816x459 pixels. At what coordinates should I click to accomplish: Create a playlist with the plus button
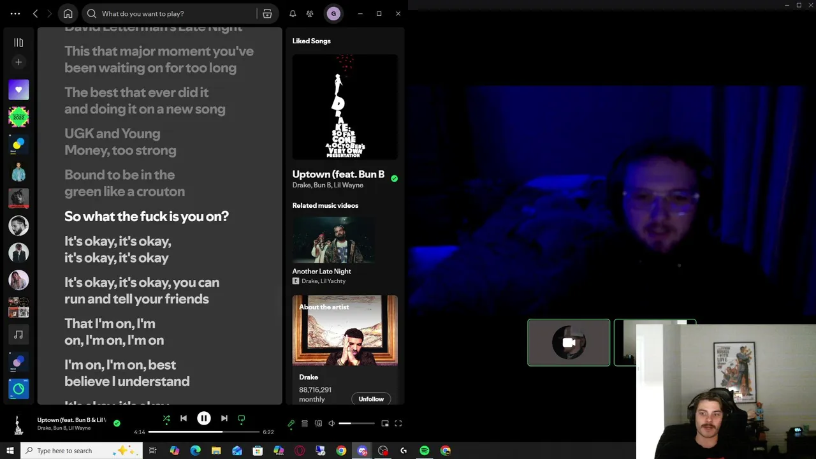tap(18, 62)
